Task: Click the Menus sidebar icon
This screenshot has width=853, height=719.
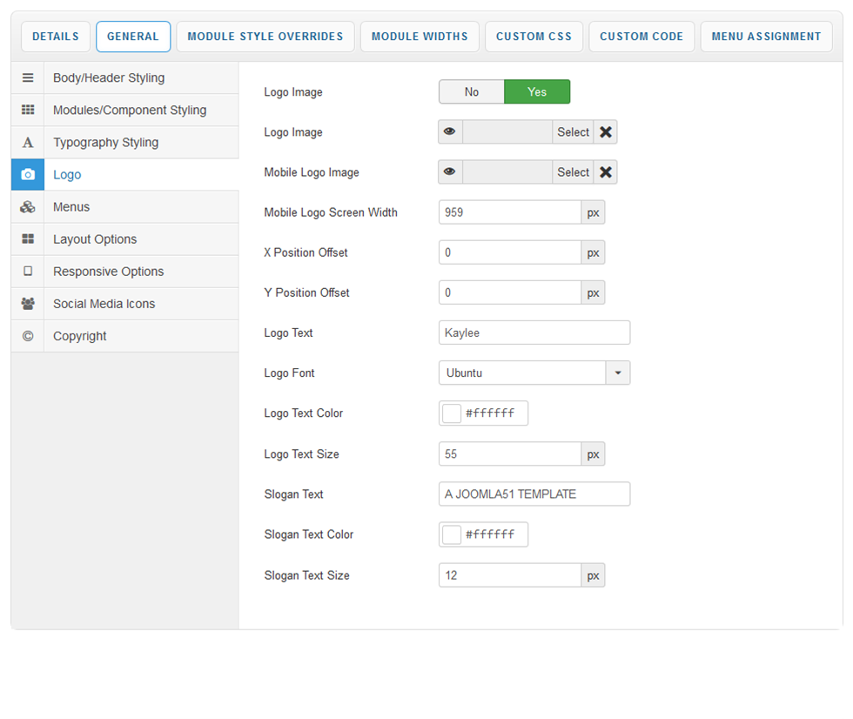Action: click(x=28, y=207)
